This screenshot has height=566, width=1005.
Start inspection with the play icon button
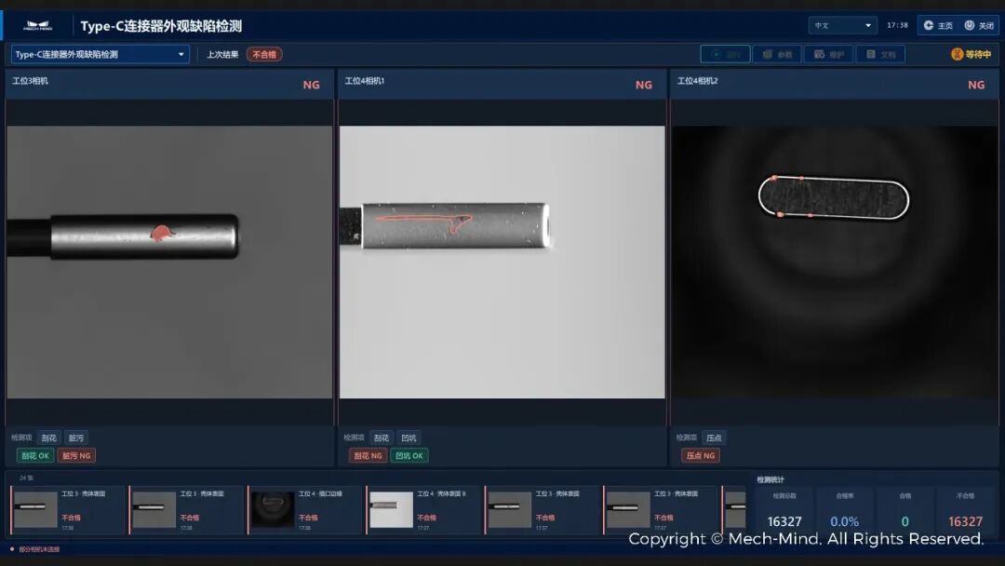point(725,55)
